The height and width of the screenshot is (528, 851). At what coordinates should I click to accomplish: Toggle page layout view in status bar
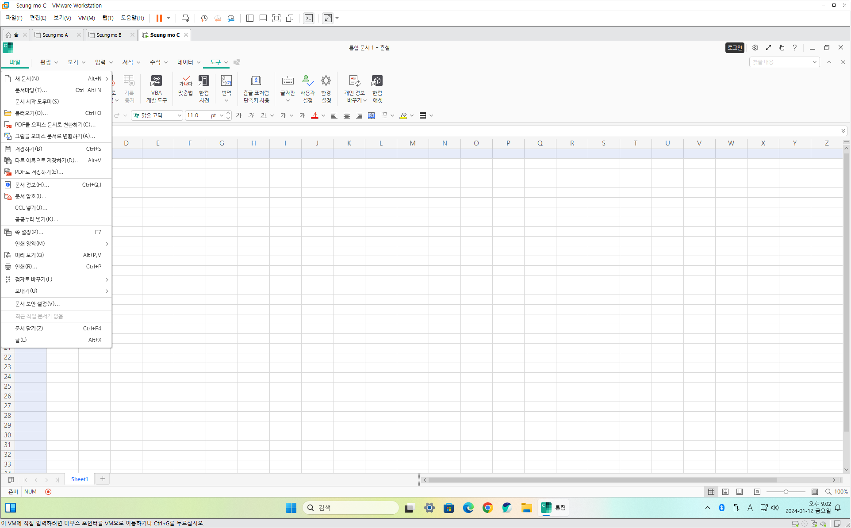(x=725, y=492)
